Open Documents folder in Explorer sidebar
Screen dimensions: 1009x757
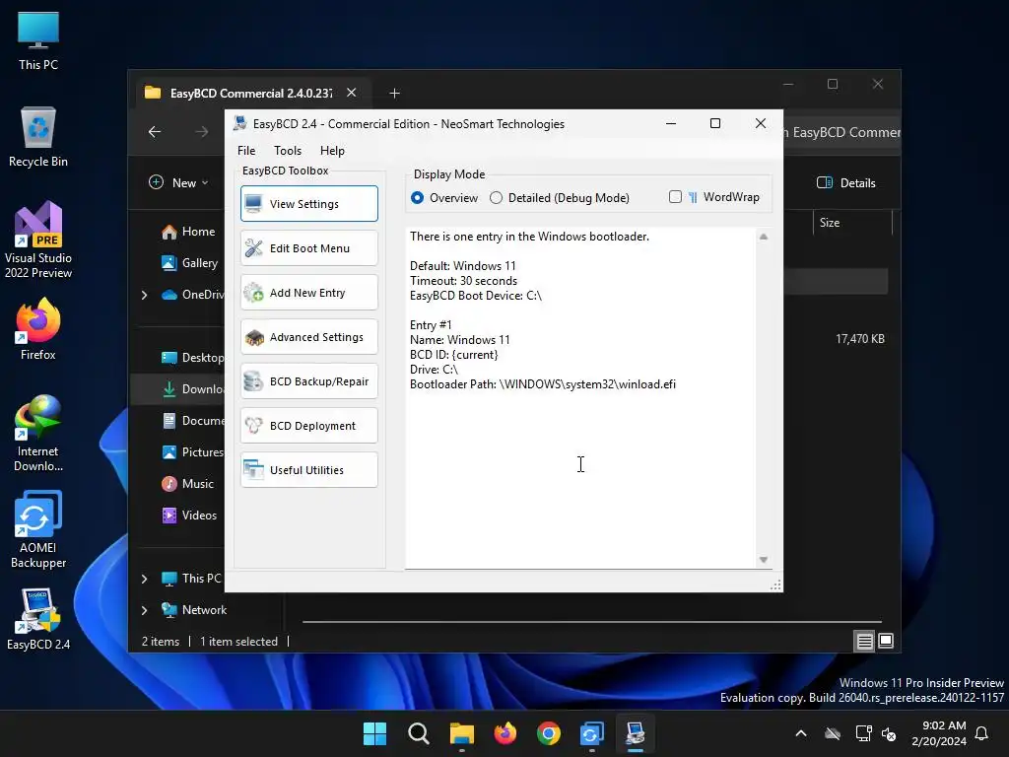click(193, 421)
